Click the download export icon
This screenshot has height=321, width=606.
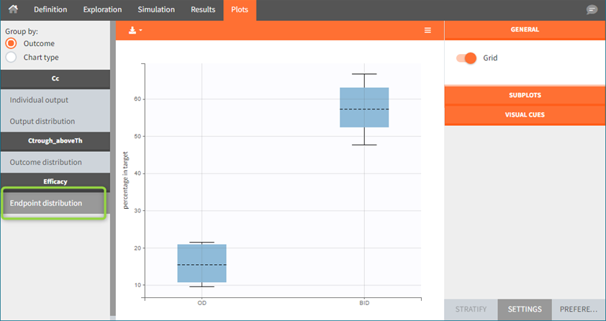click(134, 30)
